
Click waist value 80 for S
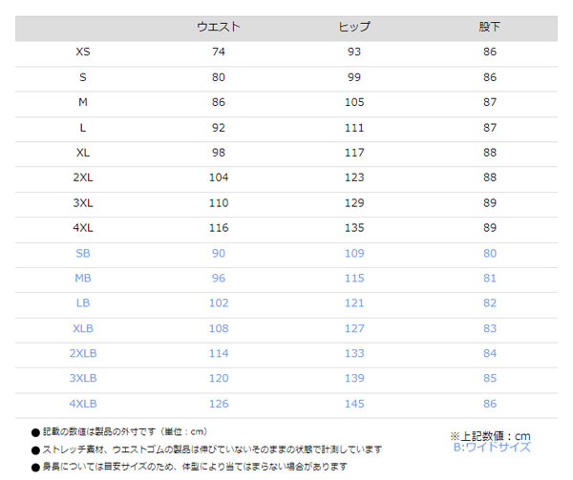click(x=219, y=77)
